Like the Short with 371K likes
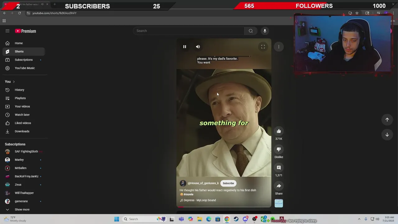The width and height of the screenshot is (398, 224). point(279,131)
